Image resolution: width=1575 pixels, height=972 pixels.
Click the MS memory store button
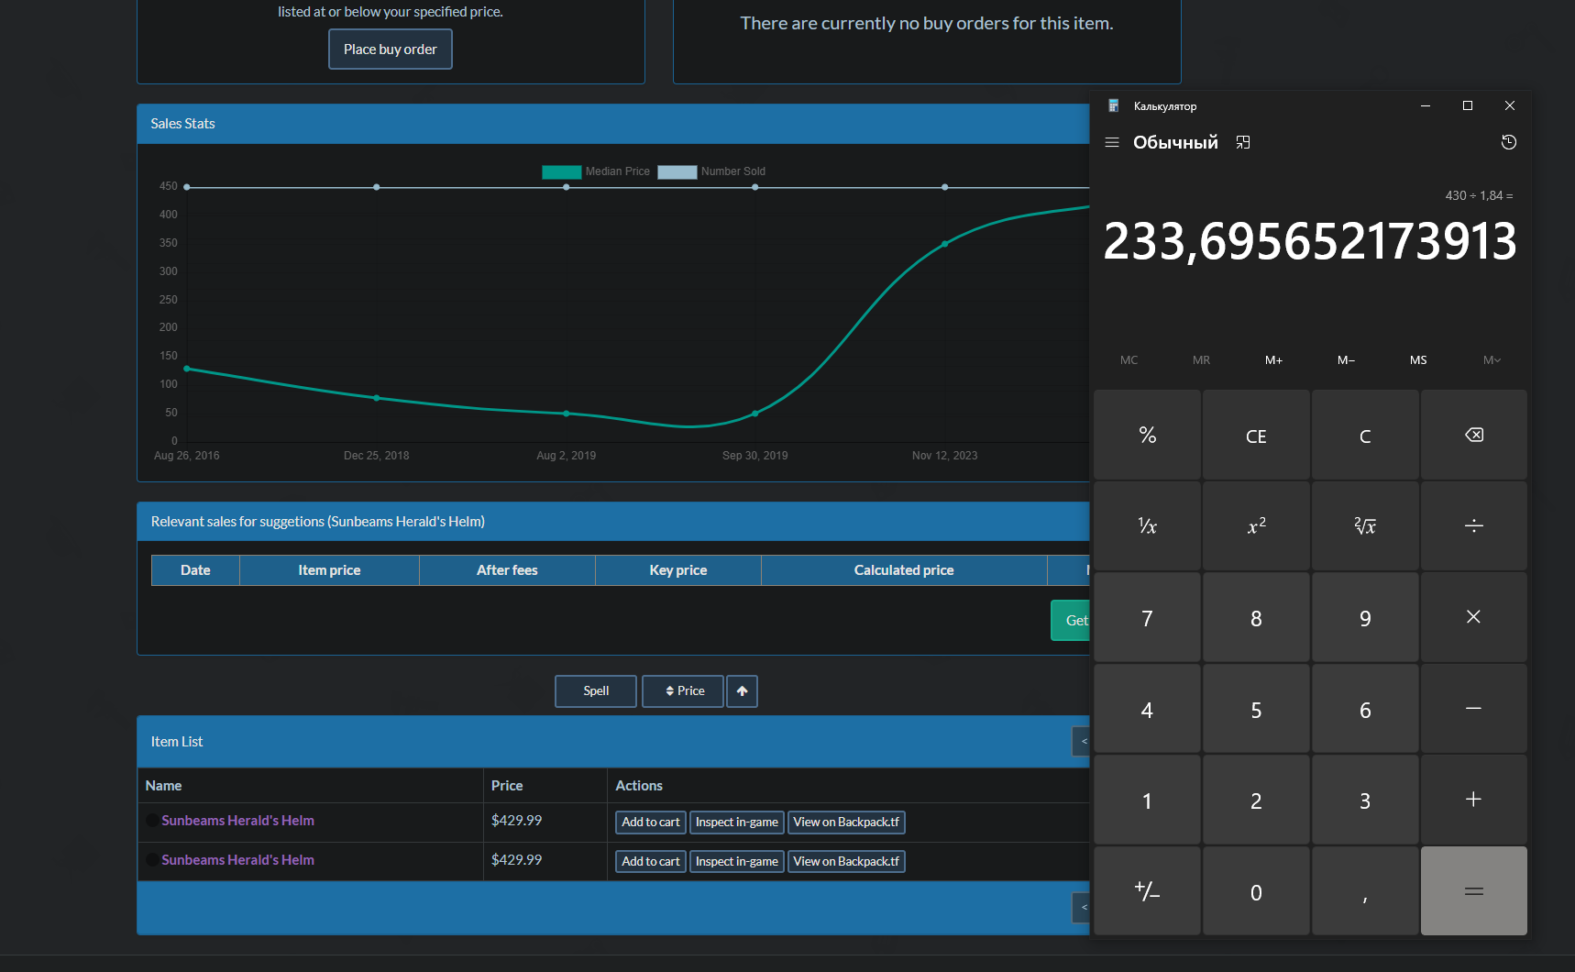tap(1418, 360)
